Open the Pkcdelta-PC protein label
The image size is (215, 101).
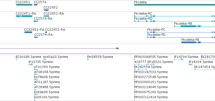coord(156,30)
